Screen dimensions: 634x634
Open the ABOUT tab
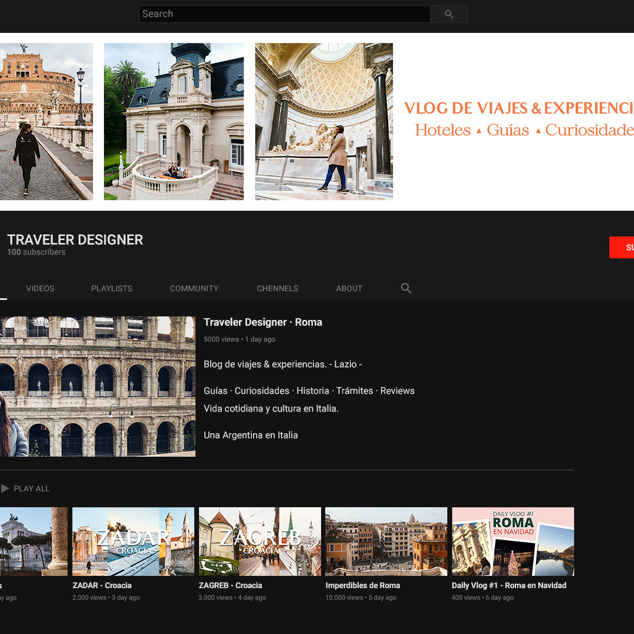point(349,289)
